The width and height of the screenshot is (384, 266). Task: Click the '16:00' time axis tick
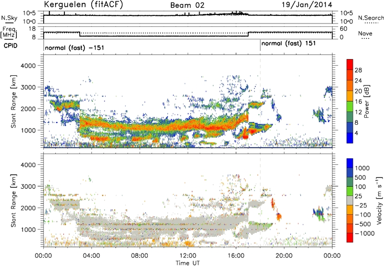tap(236, 256)
